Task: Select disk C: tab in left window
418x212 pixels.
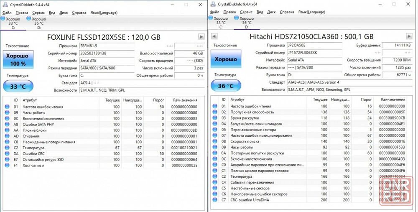Action: pyautogui.click(x=13, y=23)
